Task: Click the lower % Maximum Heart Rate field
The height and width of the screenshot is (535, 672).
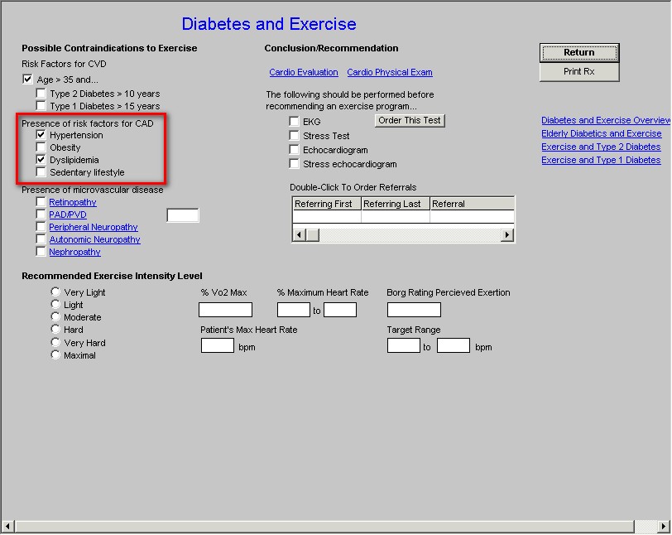Action: (294, 310)
